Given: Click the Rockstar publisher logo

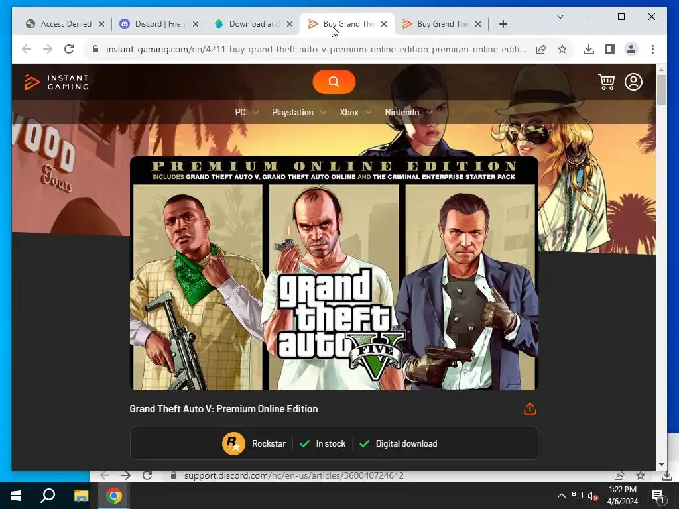Looking at the screenshot, I should [233, 443].
